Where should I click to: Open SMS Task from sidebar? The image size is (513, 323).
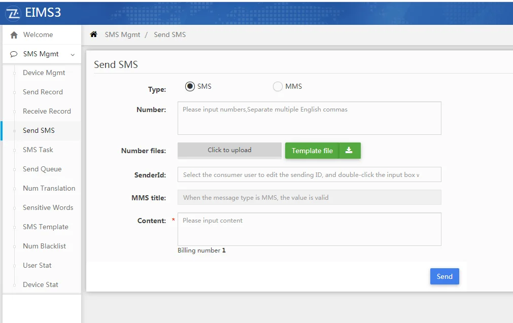pyautogui.click(x=38, y=150)
